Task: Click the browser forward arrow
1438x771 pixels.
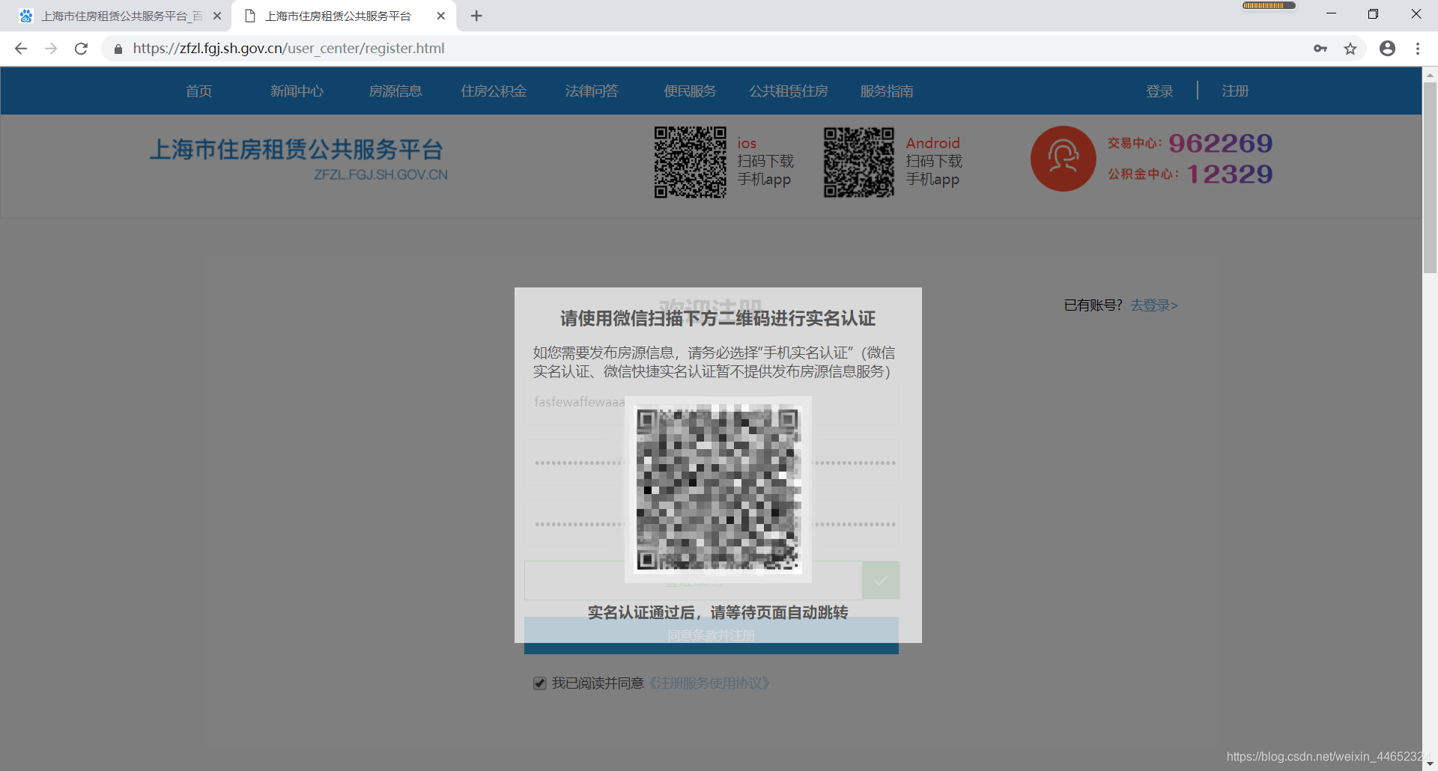Action: [51, 49]
